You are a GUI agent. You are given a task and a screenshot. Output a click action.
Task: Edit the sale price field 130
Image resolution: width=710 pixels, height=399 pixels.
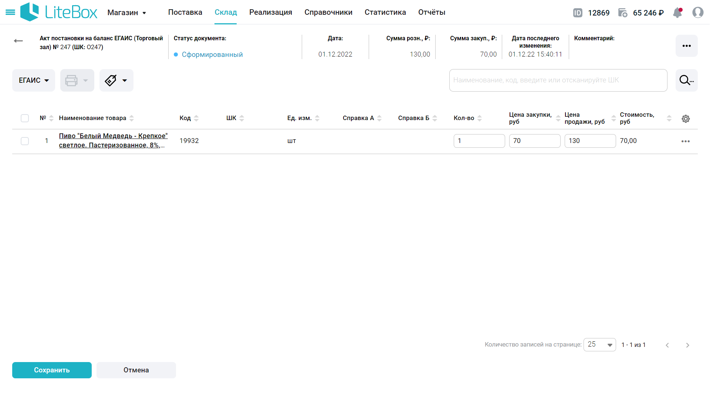click(590, 141)
